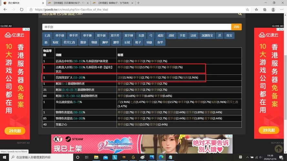
Task: Click the search magnifier icon at top
Action: pyautogui.click(x=240, y=14)
